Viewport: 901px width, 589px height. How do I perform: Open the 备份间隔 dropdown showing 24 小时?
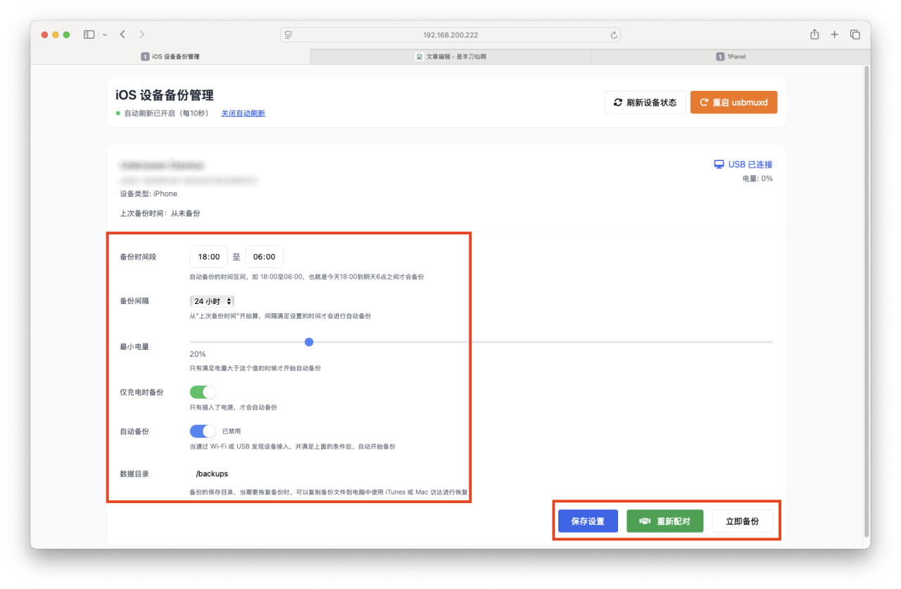click(212, 301)
